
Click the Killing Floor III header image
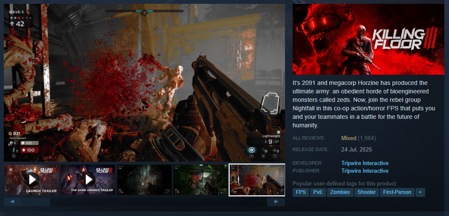[x=368, y=39]
